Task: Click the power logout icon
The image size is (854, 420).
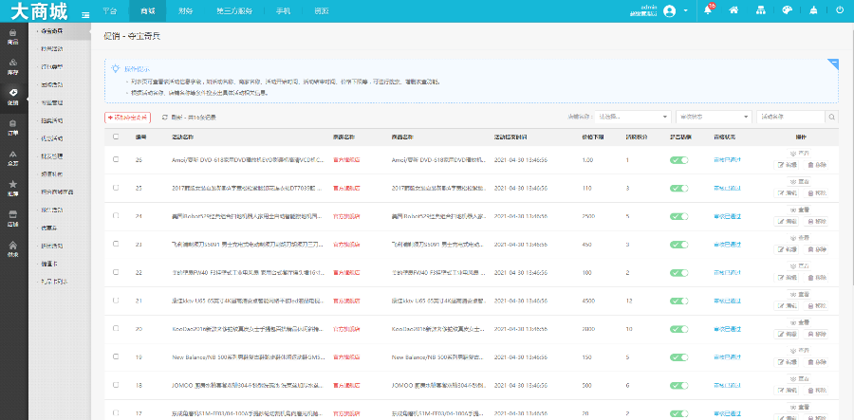Action: click(x=840, y=10)
